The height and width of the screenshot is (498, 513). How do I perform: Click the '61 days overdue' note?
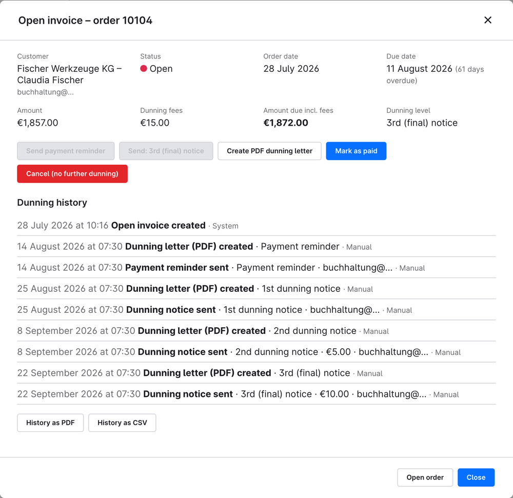pos(435,75)
